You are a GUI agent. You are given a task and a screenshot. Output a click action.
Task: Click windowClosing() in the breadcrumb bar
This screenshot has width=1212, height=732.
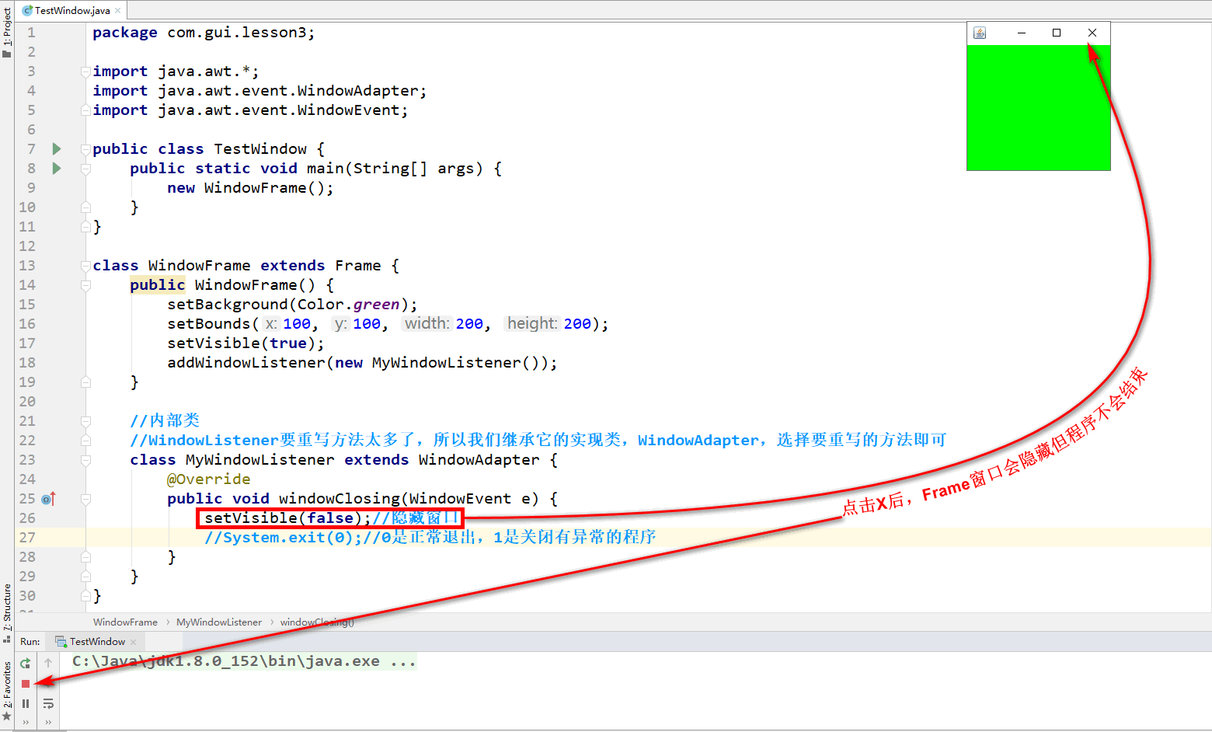pyautogui.click(x=317, y=622)
